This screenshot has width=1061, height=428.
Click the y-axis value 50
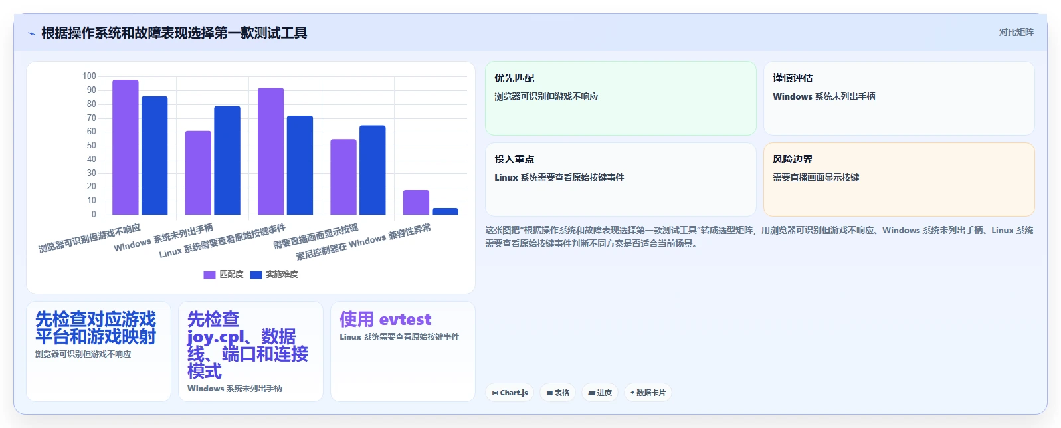point(91,146)
